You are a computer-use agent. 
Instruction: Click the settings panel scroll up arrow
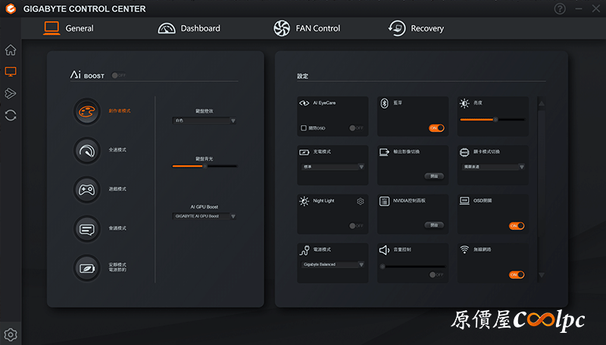(x=542, y=103)
